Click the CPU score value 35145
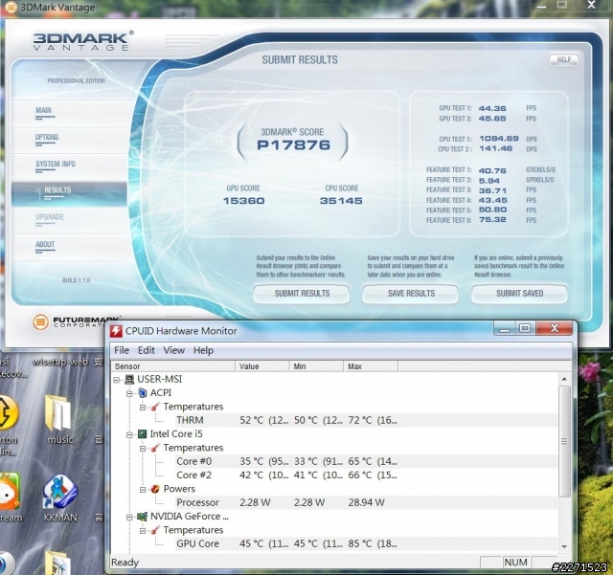 click(341, 201)
